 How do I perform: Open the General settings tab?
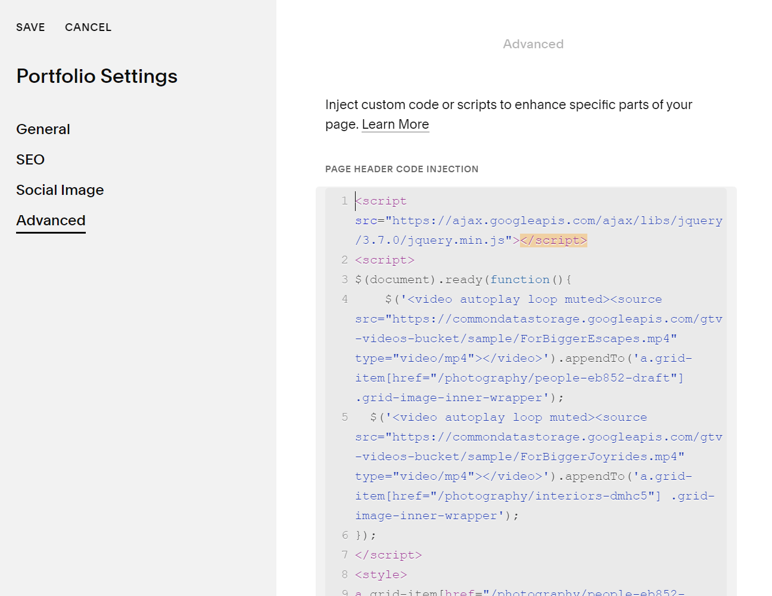pyautogui.click(x=43, y=129)
